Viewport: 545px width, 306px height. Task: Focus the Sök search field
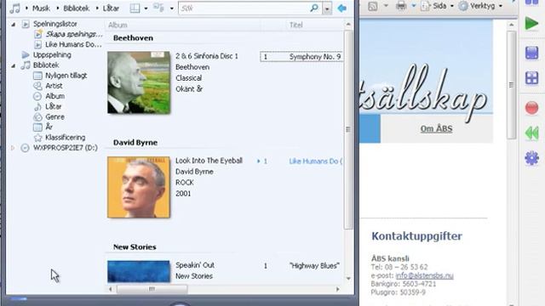click(244, 8)
